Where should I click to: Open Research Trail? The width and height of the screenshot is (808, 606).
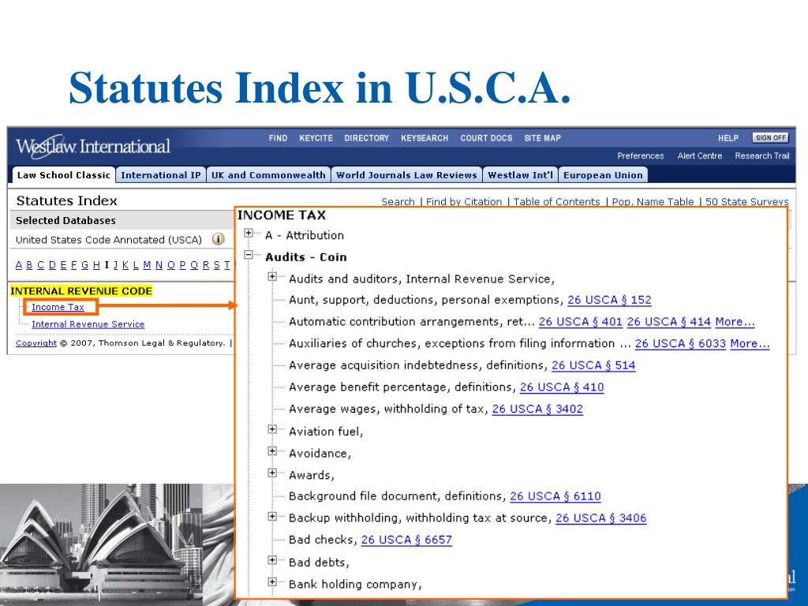coord(761,155)
